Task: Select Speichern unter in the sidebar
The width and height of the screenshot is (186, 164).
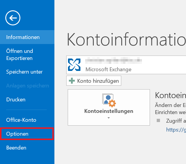Action: coord(25,72)
